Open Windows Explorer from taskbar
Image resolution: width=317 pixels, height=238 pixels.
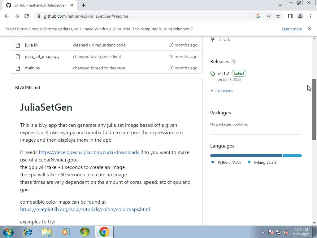(x=47, y=232)
